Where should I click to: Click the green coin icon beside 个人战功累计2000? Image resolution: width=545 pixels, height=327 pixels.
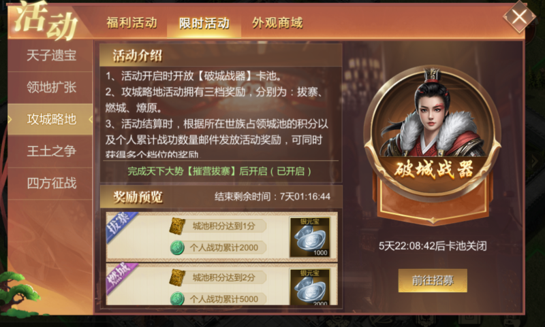[177, 247]
